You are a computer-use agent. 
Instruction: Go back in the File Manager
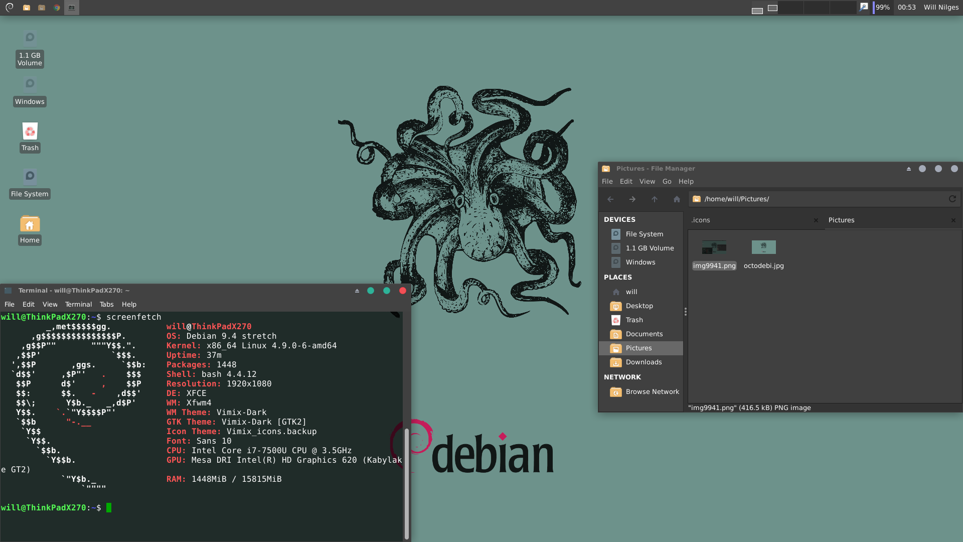(610, 199)
